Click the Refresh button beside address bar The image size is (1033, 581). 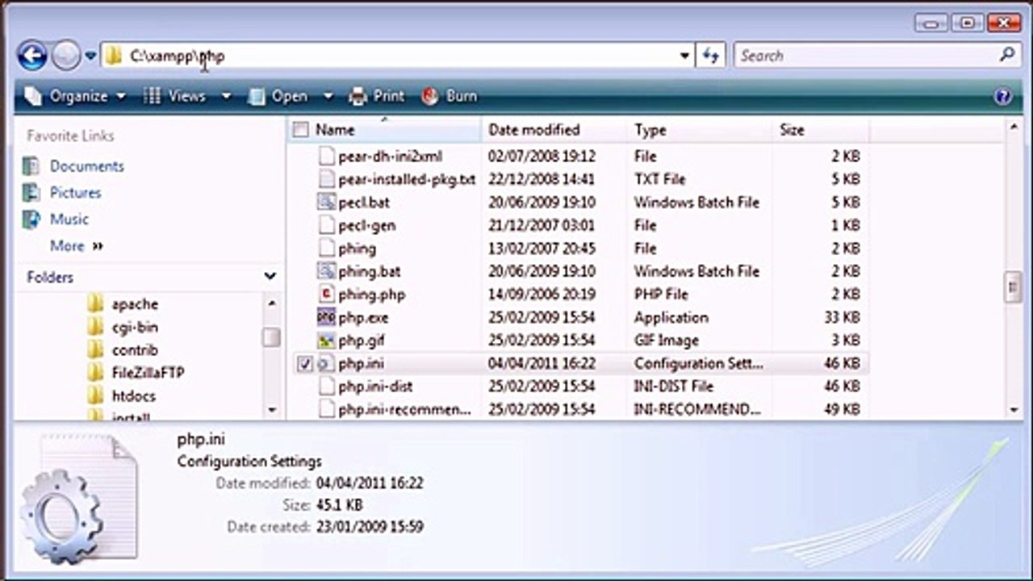[x=711, y=56]
